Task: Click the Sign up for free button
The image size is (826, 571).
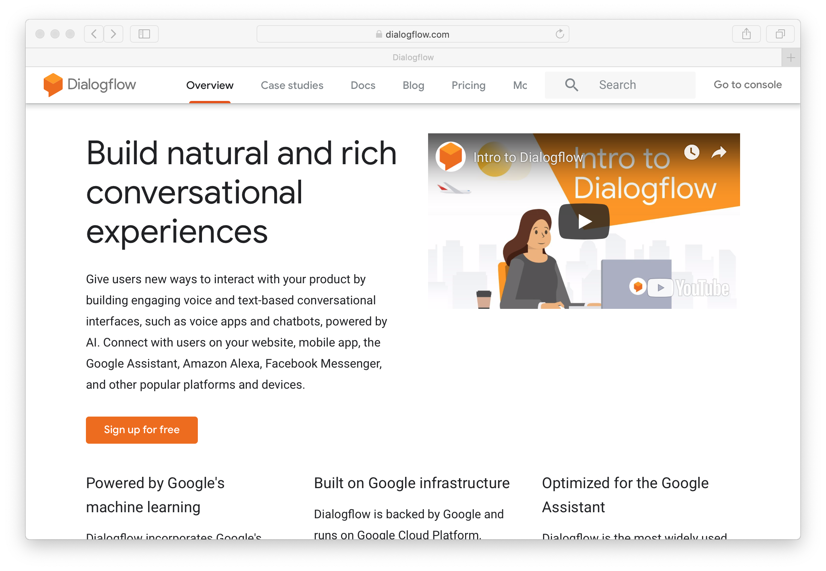Action: point(142,430)
